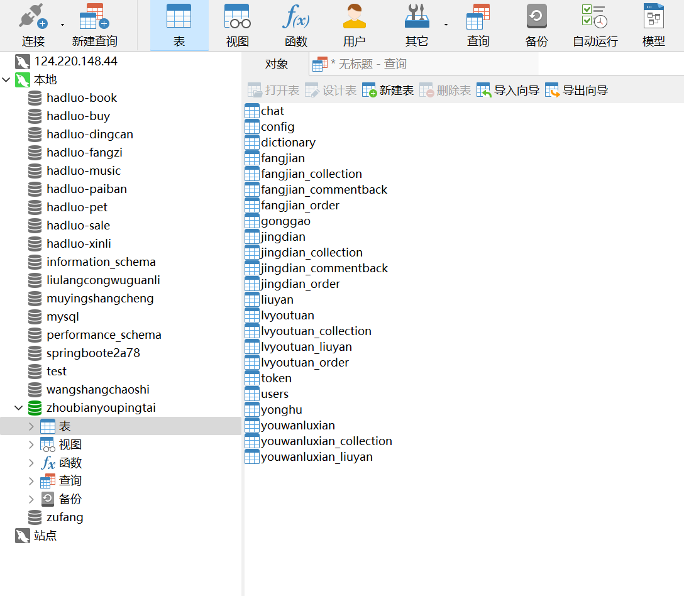This screenshot has height=596, width=684.
Task: Select the springboote2a78 database
Action: click(93, 353)
